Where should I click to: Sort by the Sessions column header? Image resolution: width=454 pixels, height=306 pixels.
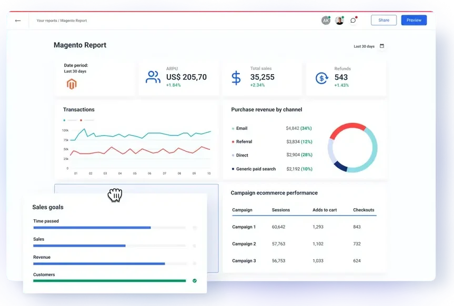281,210
